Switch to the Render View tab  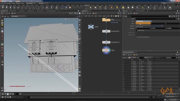click(22, 11)
